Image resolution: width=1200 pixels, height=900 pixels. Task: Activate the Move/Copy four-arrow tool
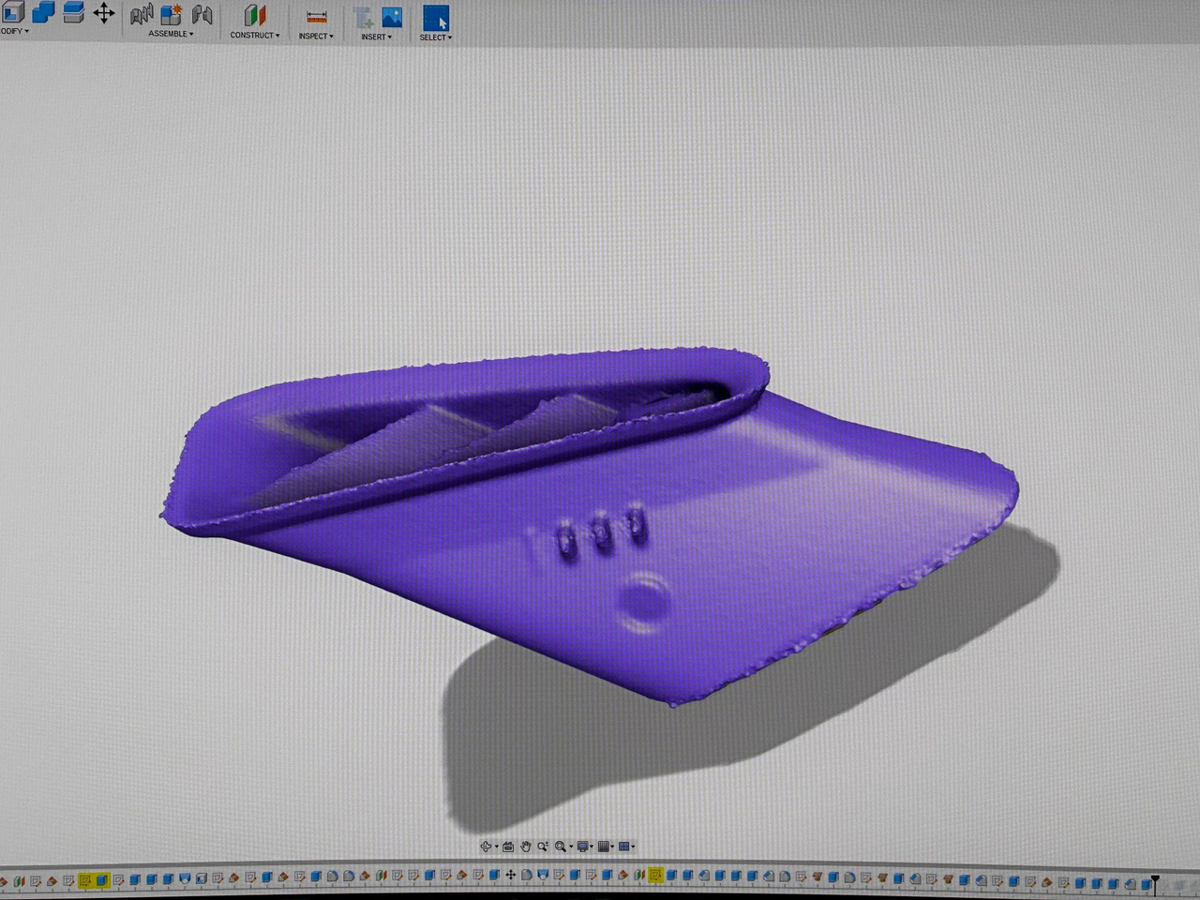103,13
